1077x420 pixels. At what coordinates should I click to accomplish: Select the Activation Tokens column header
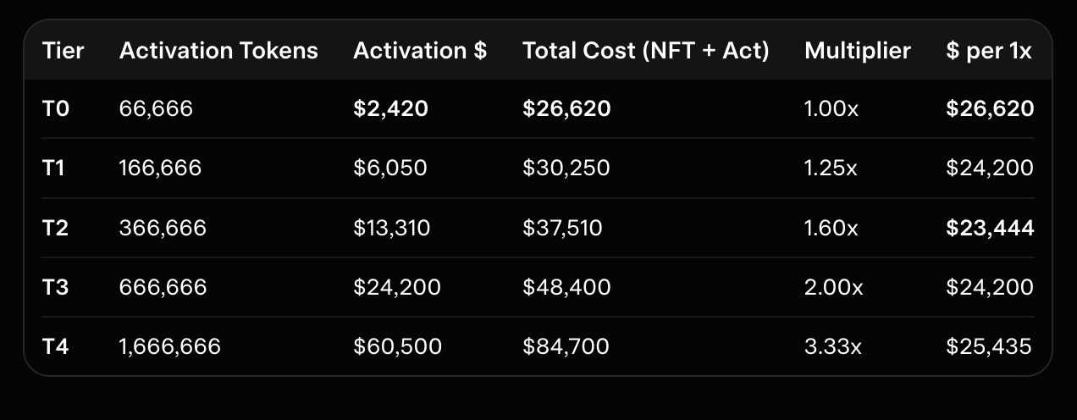218,51
